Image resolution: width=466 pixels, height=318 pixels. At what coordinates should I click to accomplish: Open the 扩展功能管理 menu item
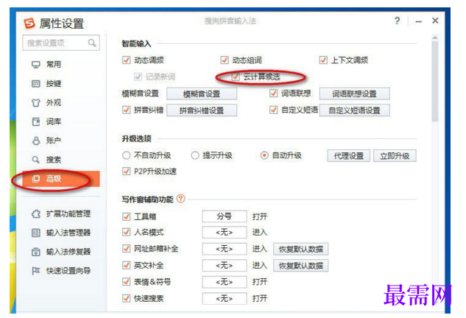tap(61, 213)
